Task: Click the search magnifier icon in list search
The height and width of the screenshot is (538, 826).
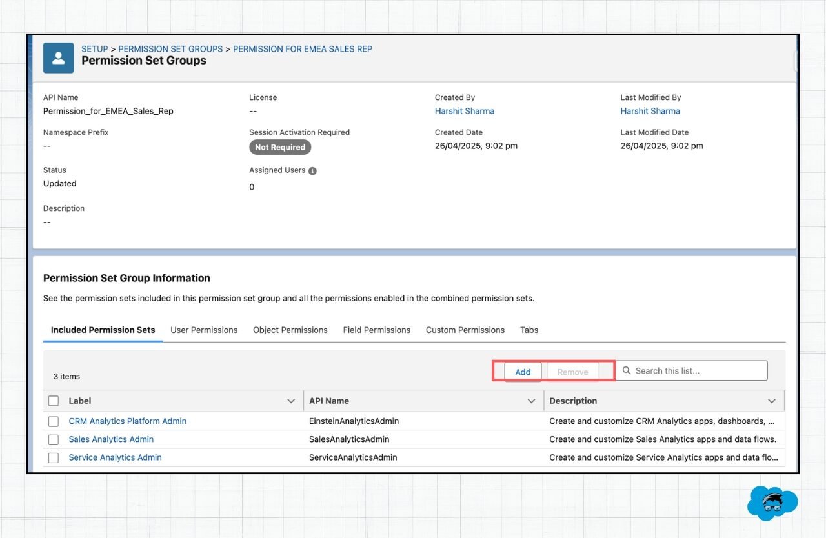Action: coord(627,371)
